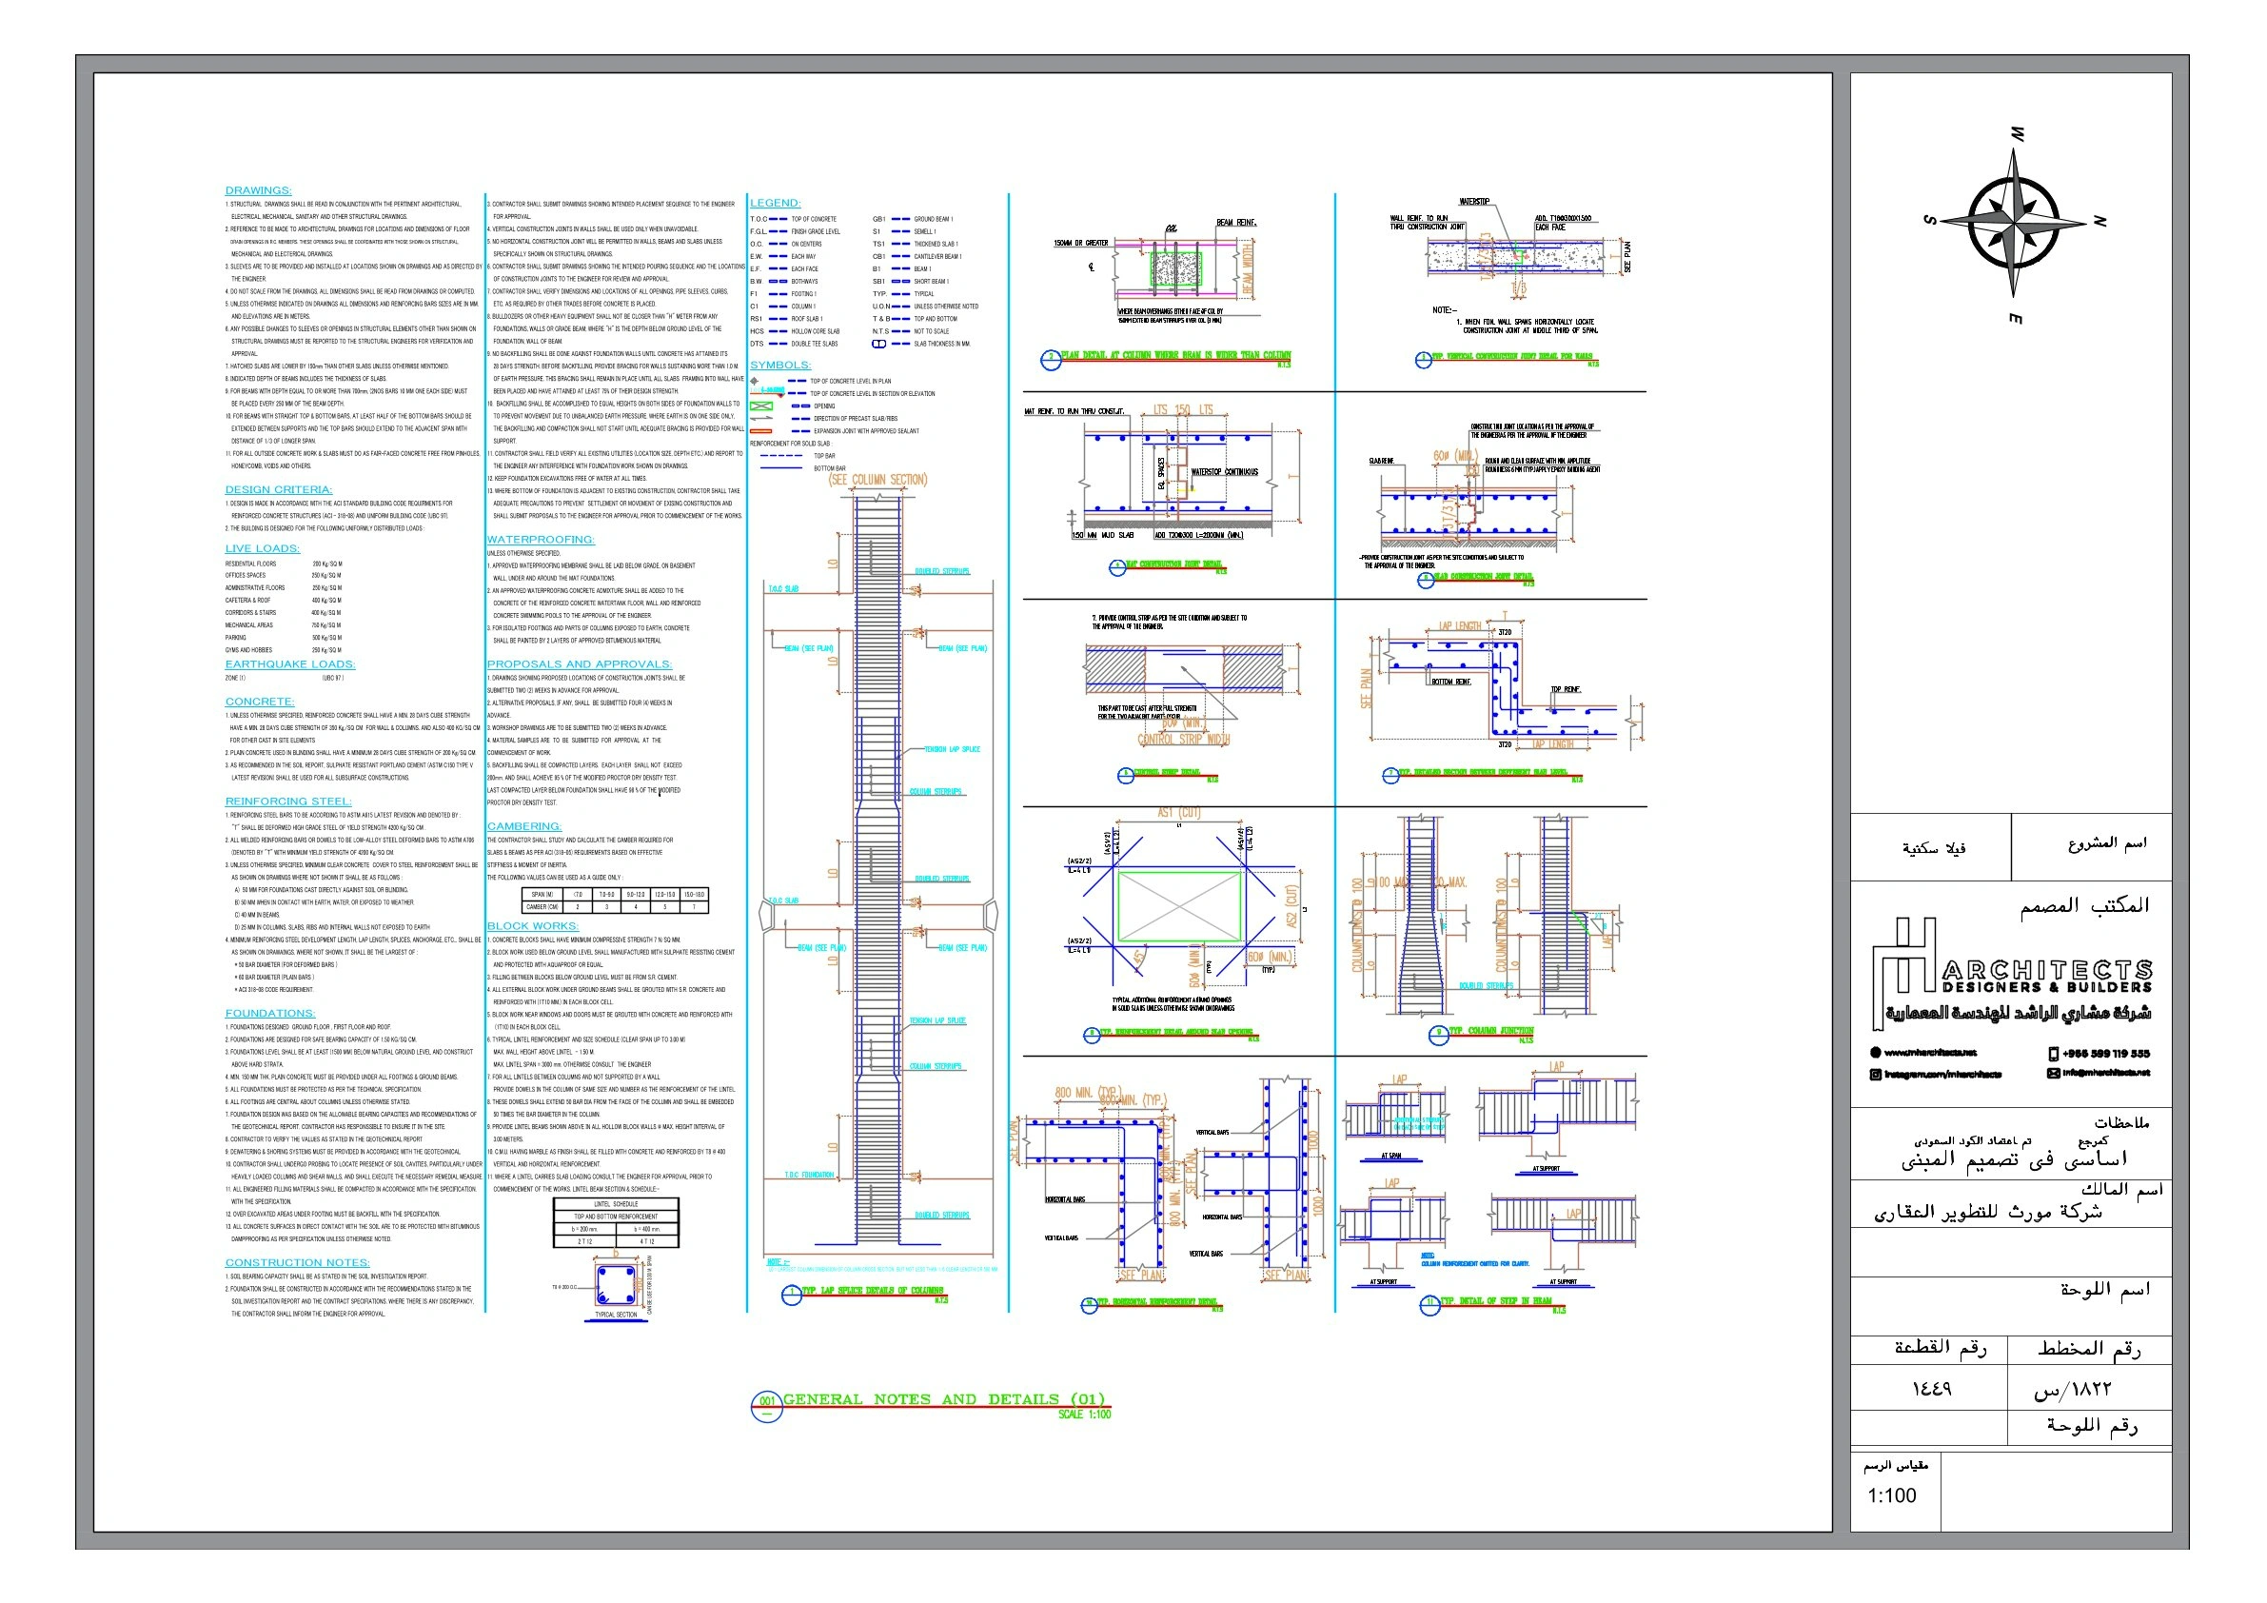The width and height of the screenshot is (2267, 1603).
Task: Click the lintel schedule table
Action: tap(616, 1223)
